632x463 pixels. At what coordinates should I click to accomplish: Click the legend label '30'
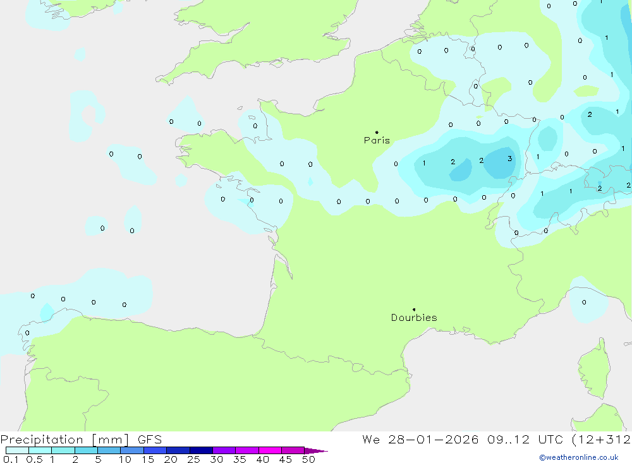(x=216, y=459)
